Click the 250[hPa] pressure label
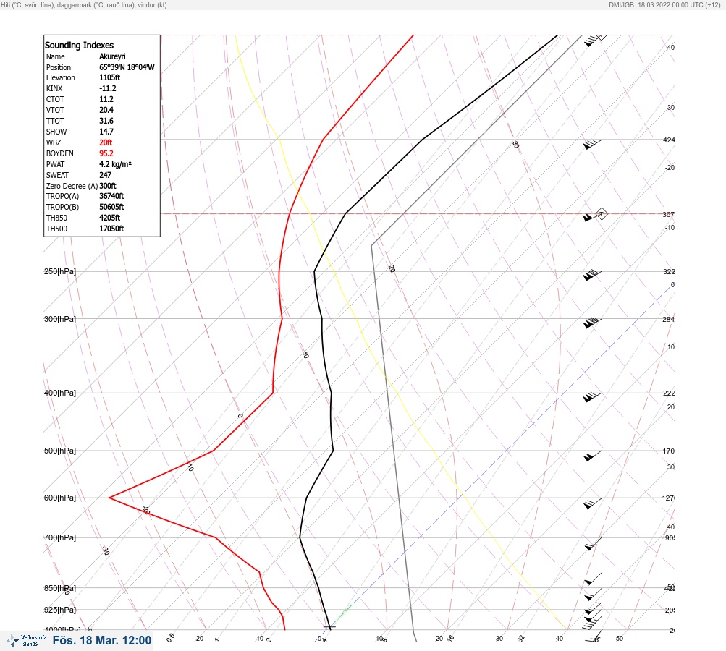726x651 pixels. pyautogui.click(x=60, y=271)
